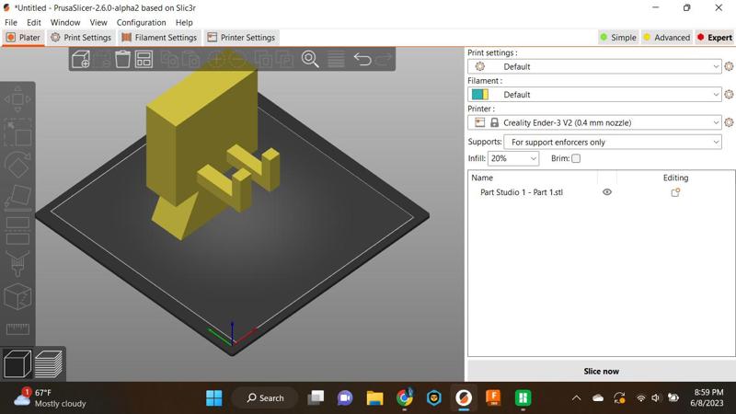736x414 pixels.
Task: Select Part Studio 1 - Part 1.stl row
Action: [601, 192]
